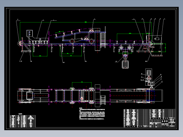Screen dimensions: 183x137
Task: Select the motor in the drive detail
Action: [149, 72]
